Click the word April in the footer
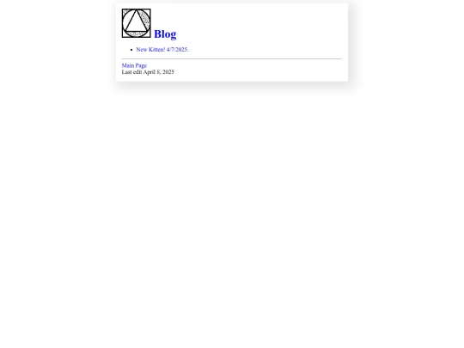This screenshot has width=464, height=348. (x=150, y=72)
